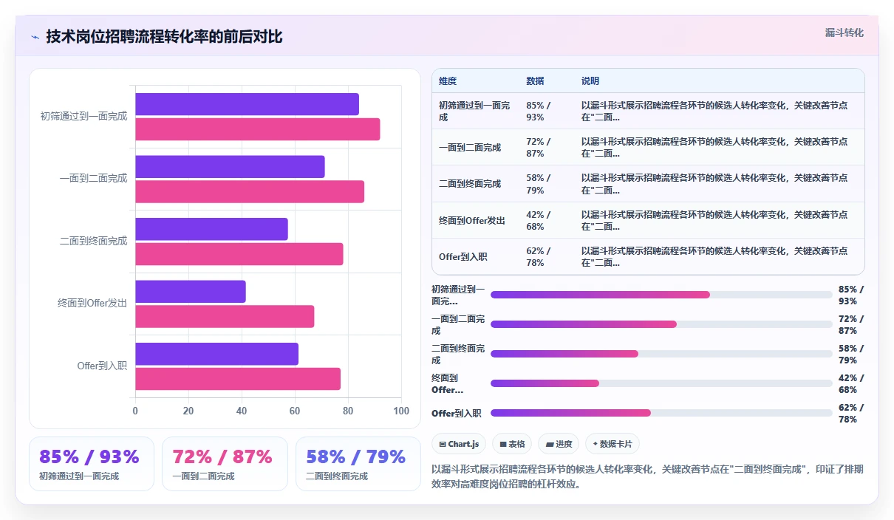Click the 二面到终面完成 progress bar
This screenshot has width=894, height=520.
point(661,354)
